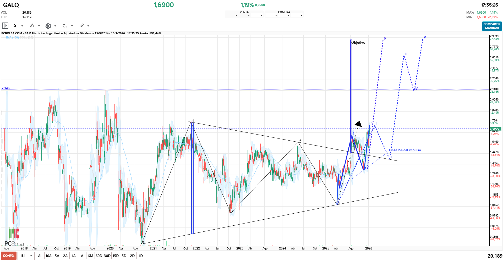Toggle the SMA (100) indicator label

click(x=12, y=38)
